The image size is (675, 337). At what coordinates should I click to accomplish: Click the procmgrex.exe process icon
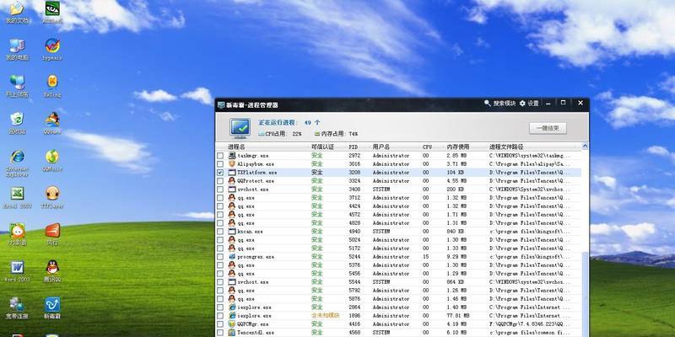(232, 257)
